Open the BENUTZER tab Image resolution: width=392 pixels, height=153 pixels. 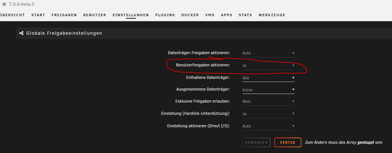click(x=95, y=15)
